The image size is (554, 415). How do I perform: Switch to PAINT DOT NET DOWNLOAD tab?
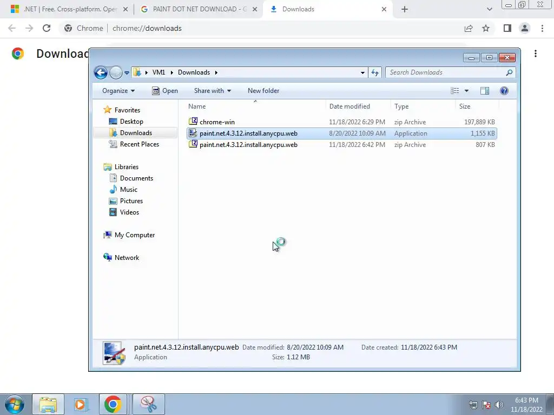coord(199,9)
